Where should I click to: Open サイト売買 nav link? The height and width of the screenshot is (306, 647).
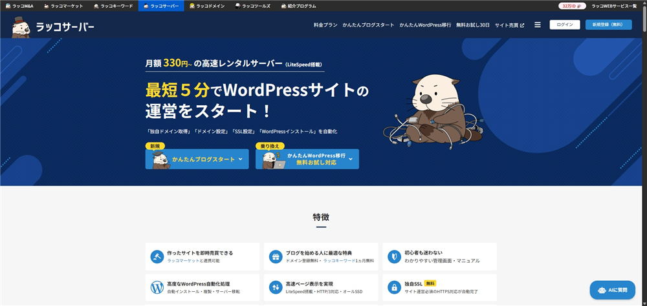point(510,25)
